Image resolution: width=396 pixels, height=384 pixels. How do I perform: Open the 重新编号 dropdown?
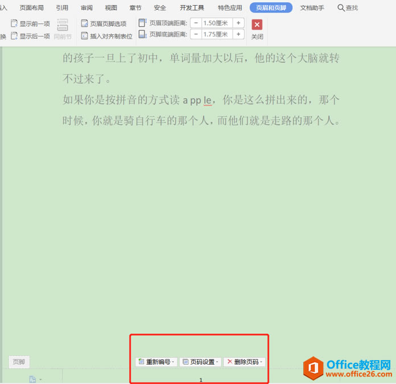(x=156, y=362)
